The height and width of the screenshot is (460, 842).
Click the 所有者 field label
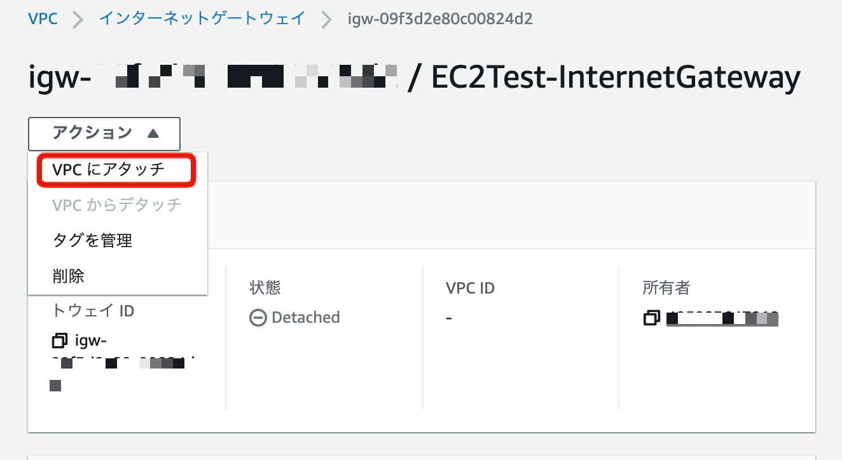[x=666, y=288]
